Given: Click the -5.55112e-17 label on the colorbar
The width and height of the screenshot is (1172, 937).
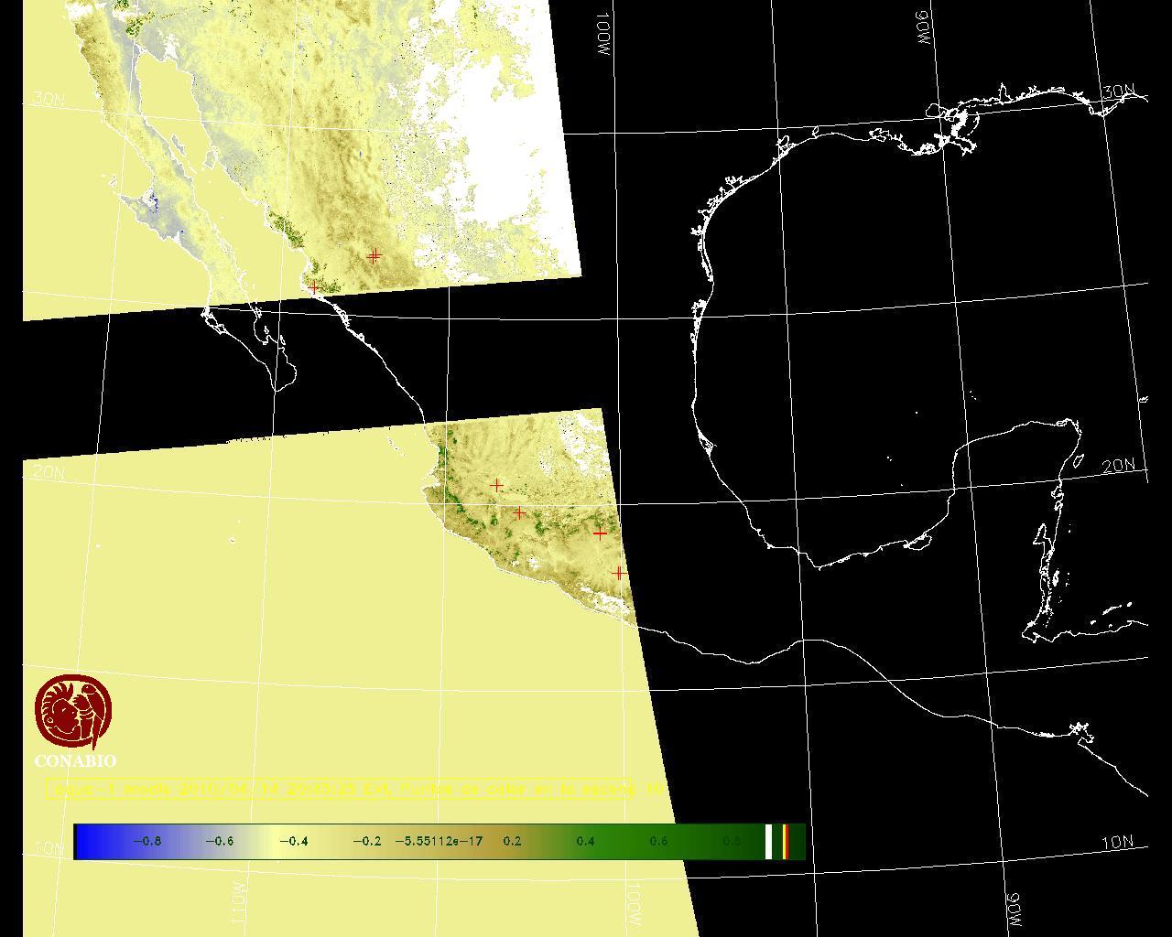Looking at the screenshot, I should click(x=439, y=842).
